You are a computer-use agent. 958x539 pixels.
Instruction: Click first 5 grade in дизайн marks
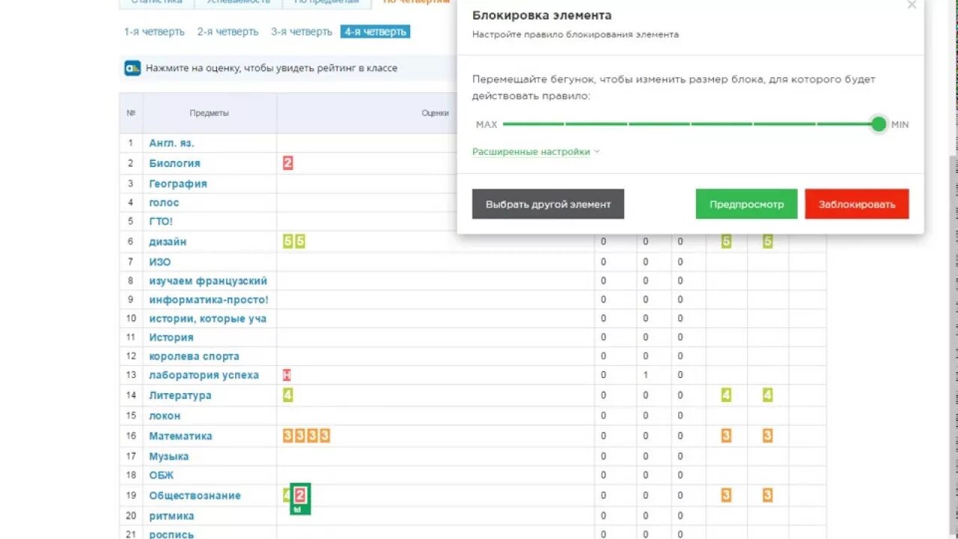point(288,242)
